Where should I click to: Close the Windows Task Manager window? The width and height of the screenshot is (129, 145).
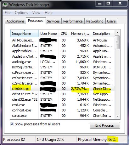[x=120, y=3]
